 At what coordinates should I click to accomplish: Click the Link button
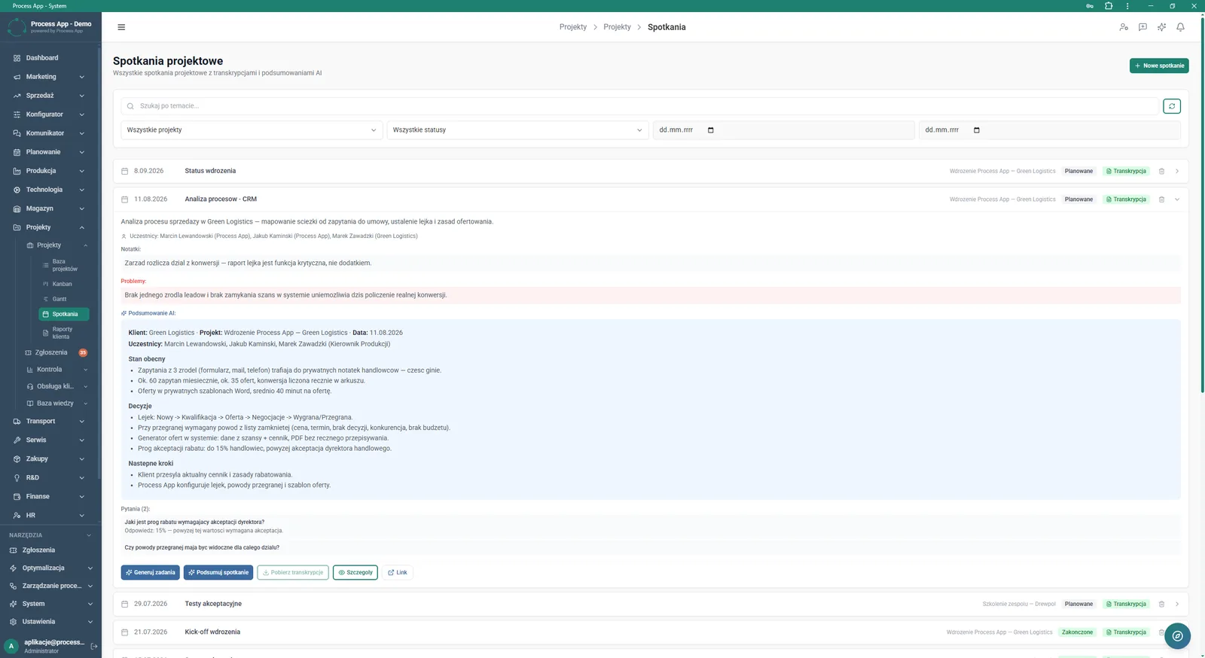tap(398, 572)
